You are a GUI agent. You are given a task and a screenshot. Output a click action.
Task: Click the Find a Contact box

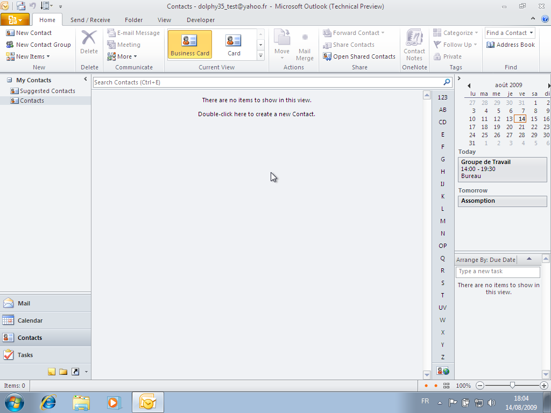(x=506, y=33)
